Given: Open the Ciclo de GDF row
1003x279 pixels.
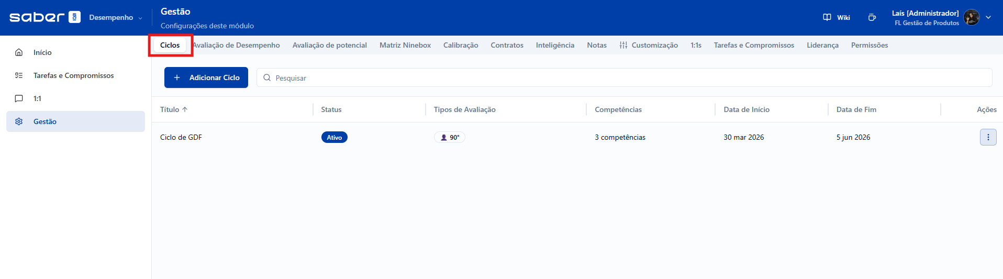Looking at the screenshot, I should (x=181, y=137).
